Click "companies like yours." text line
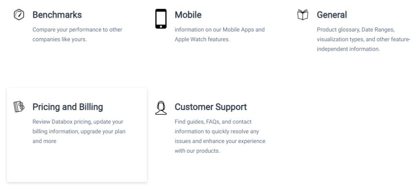 [60, 40]
